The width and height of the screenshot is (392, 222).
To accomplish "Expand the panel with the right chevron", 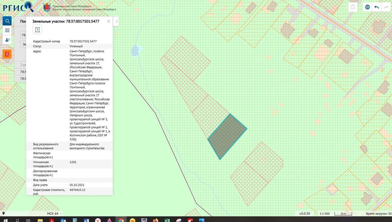I will (117, 22).
